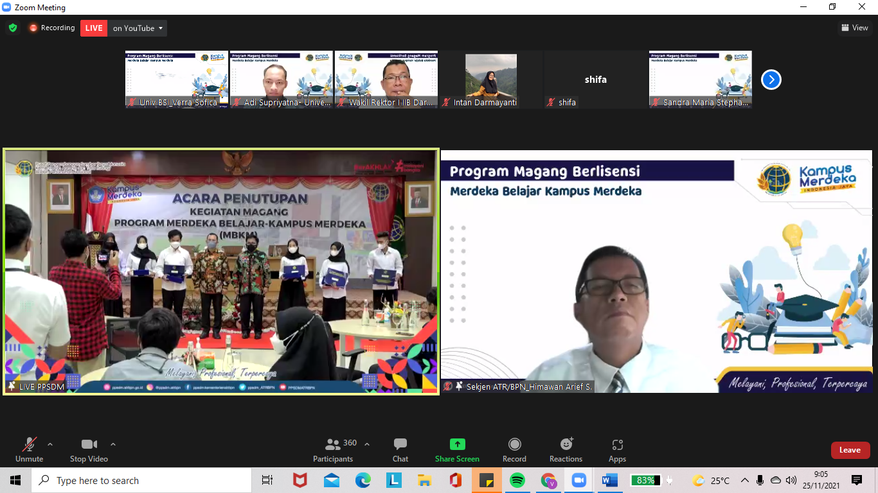Expand audio options arrow next to Unmute
Screen dimensions: 878x493
tap(50, 444)
